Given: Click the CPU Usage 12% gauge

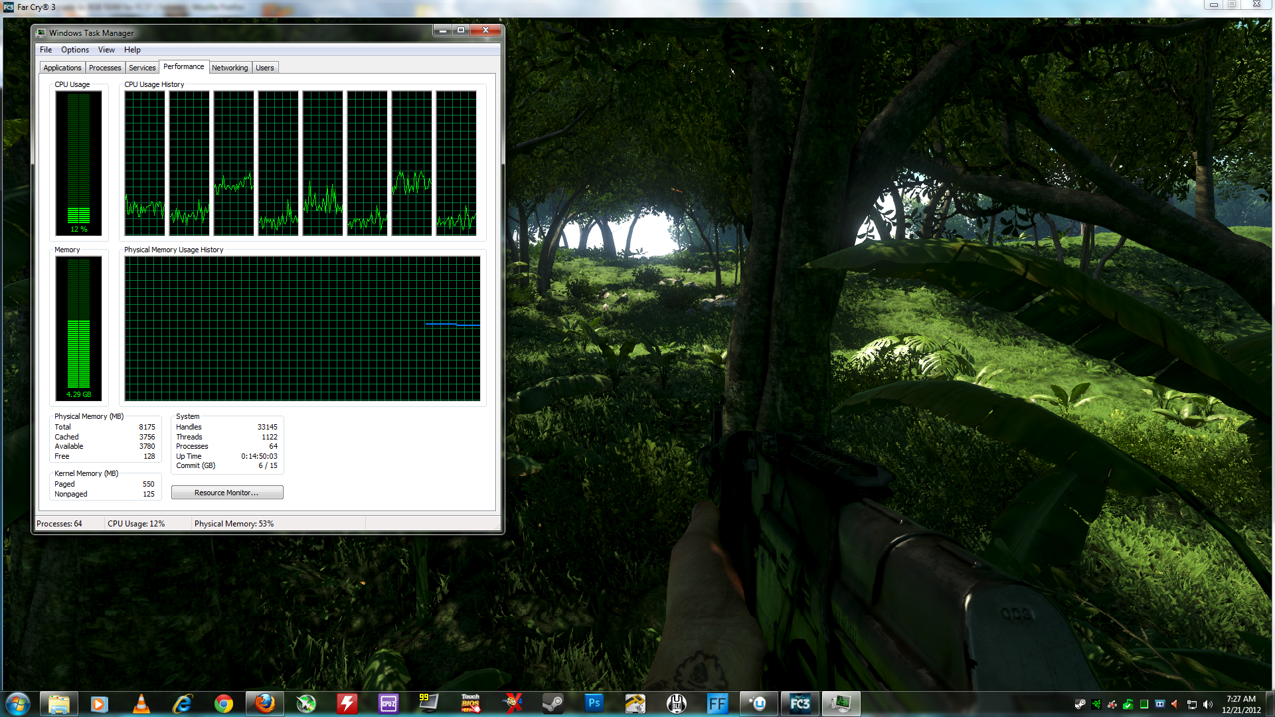Looking at the screenshot, I should (x=78, y=163).
